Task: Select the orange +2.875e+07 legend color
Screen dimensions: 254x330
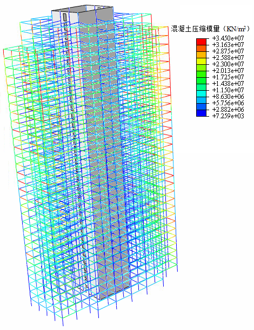Action: 201,55
